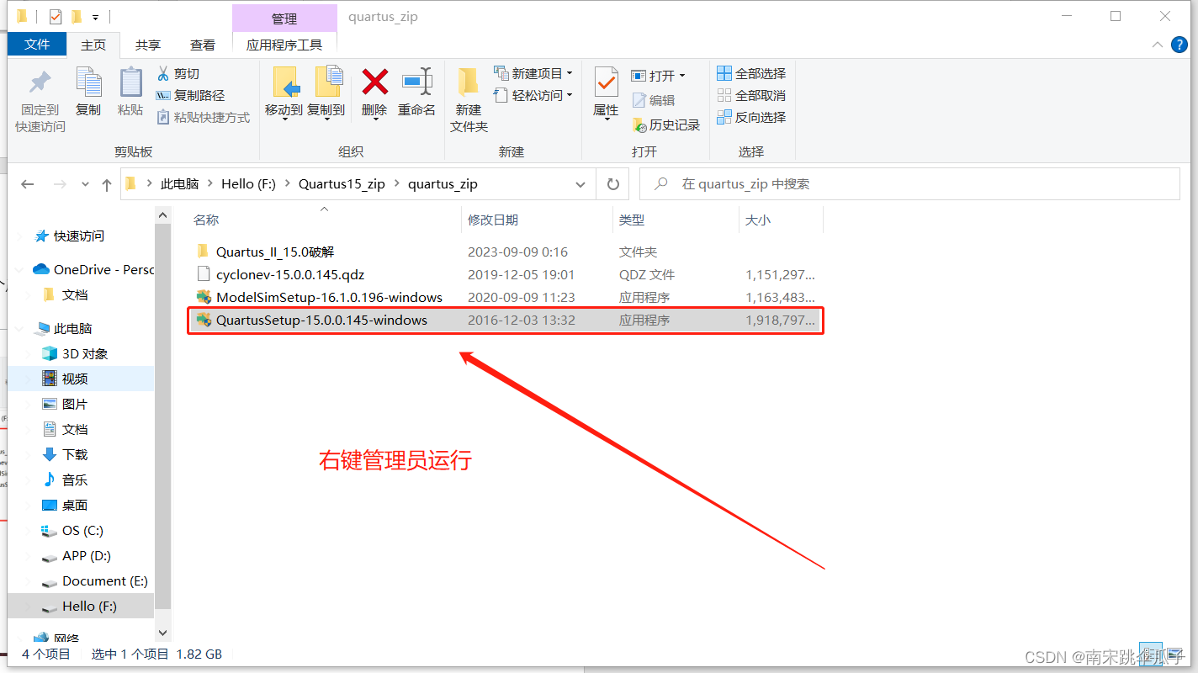The width and height of the screenshot is (1198, 673).
Task: Click the Cut (剪切) scissors item
Action: [x=178, y=74]
